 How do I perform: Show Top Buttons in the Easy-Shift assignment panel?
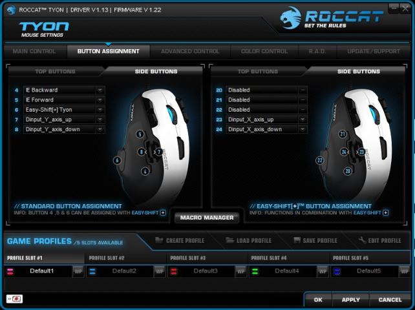pos(258,72)
